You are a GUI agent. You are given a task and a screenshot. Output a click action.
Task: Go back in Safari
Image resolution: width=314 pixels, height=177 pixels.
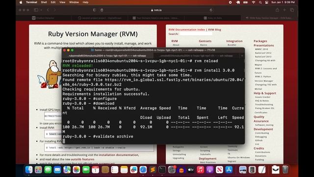click(48, 10)
